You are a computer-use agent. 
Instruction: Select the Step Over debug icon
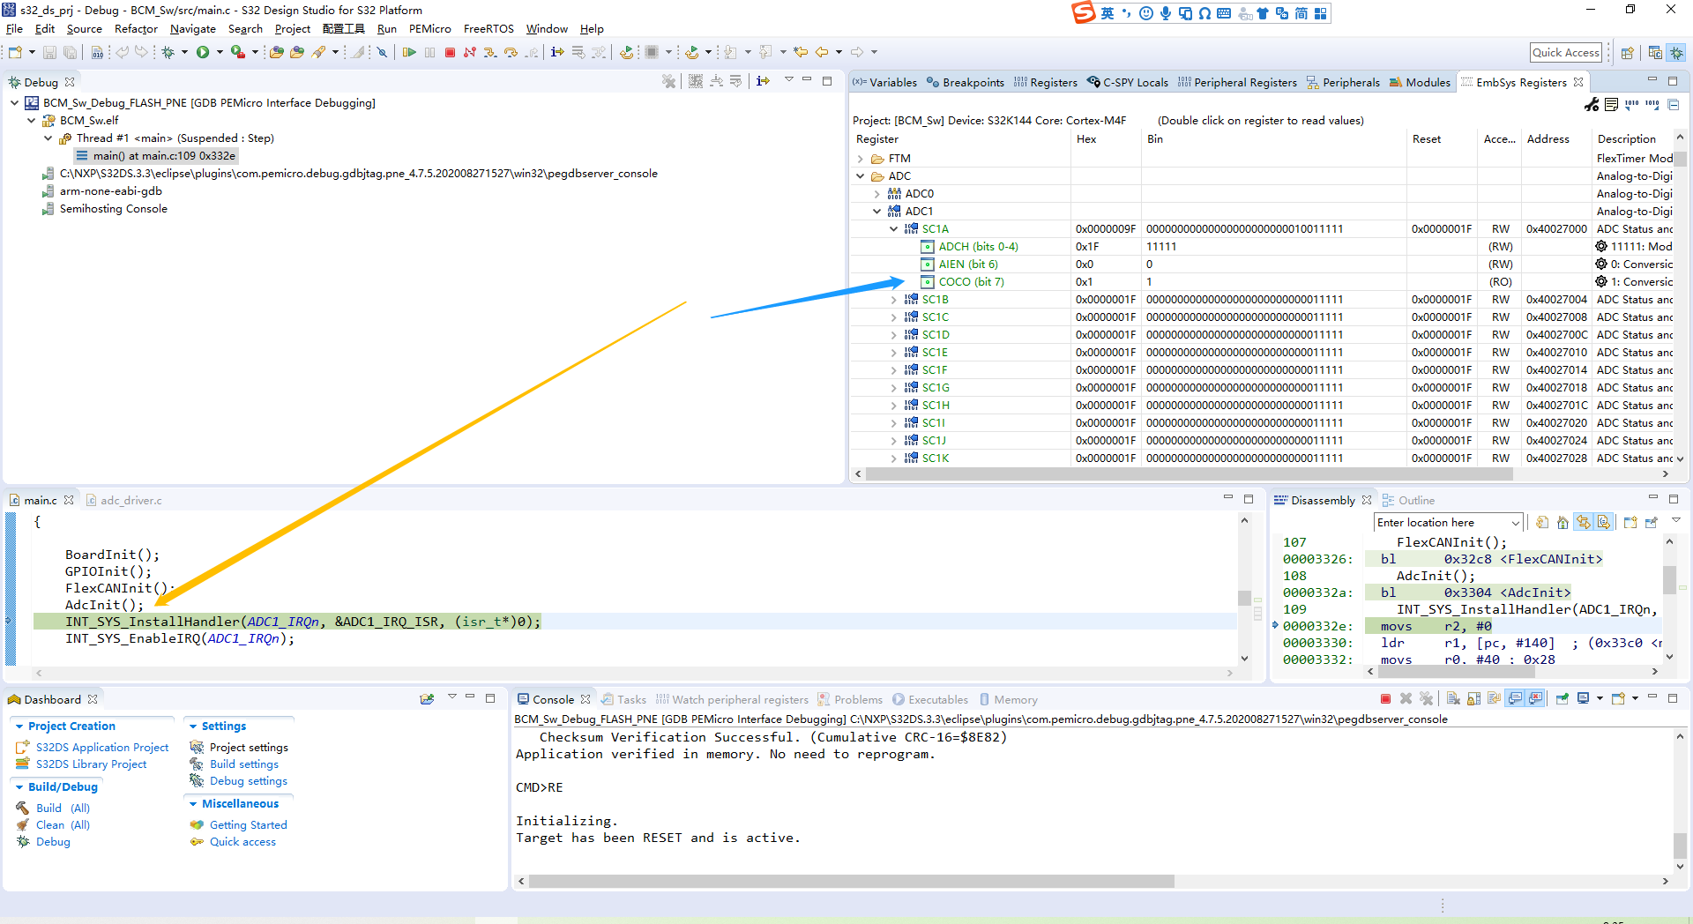(511, 52)
